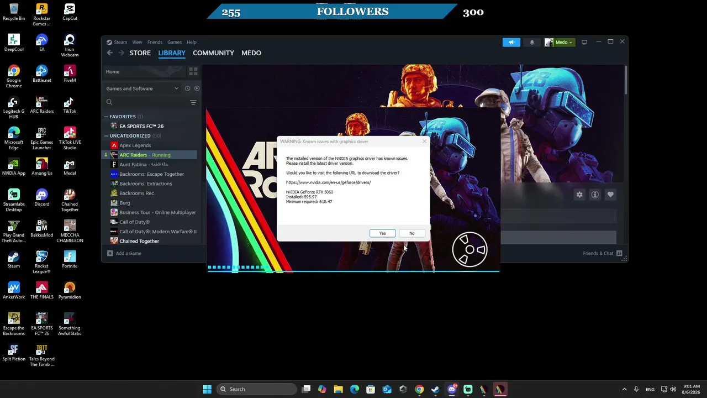Open File Explorer from the taskbar
The width and height of the screenshot is (707, 398).
click(338, 389)
